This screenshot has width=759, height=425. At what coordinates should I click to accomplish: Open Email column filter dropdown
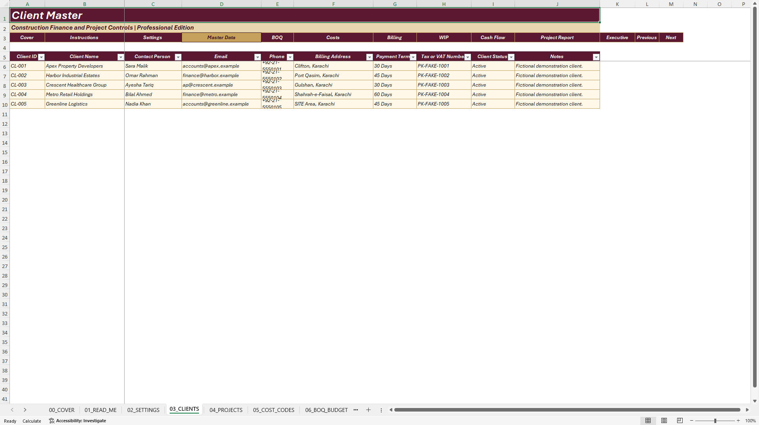[257, 57]
